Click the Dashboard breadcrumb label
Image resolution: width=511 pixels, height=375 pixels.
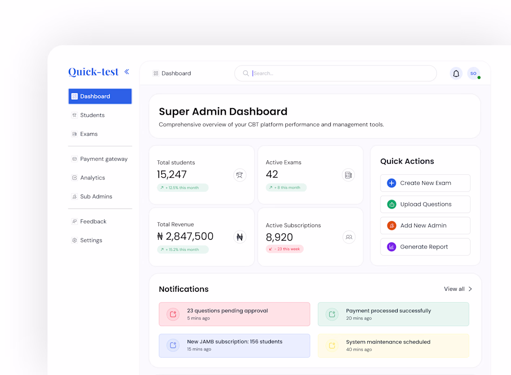177,73
